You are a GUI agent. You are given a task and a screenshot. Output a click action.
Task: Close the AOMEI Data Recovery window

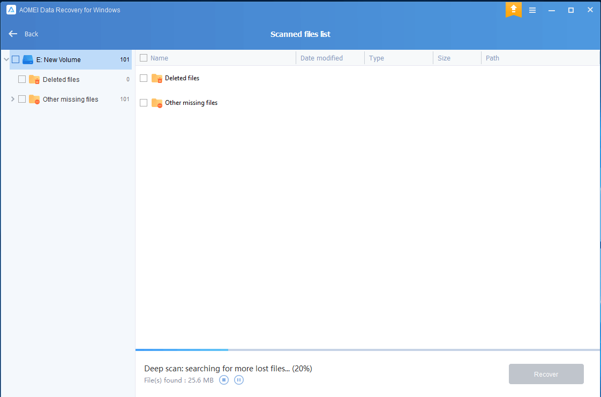pos(590,10)
